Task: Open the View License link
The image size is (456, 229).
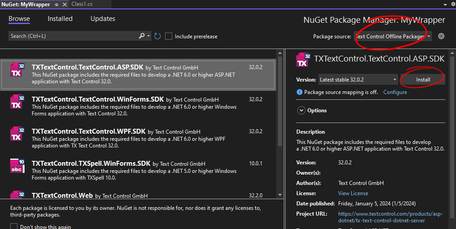Action: [353, 193]
